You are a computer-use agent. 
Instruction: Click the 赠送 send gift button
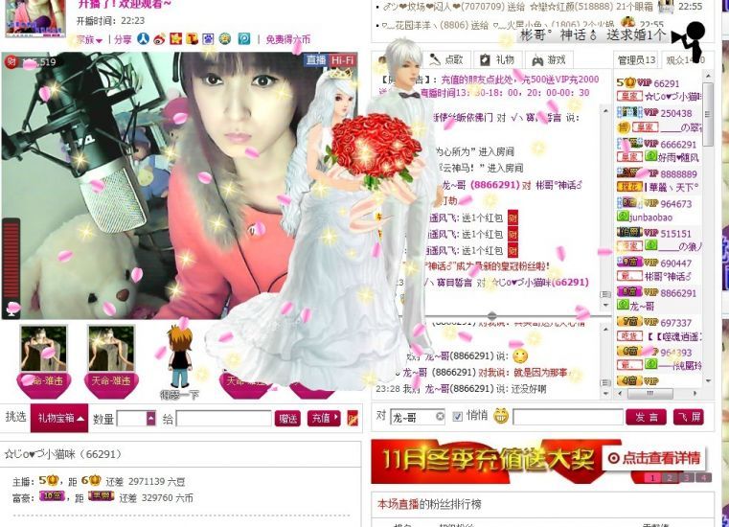tap(287, 418)
